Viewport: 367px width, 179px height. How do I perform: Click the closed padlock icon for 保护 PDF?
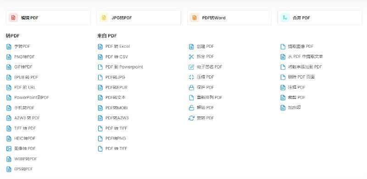coord(191,87)
